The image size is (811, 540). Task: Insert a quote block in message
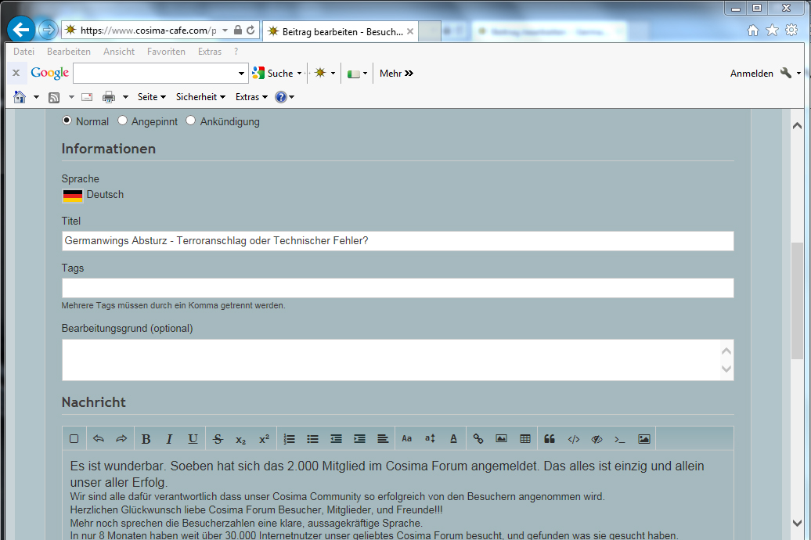click(550, 439)
